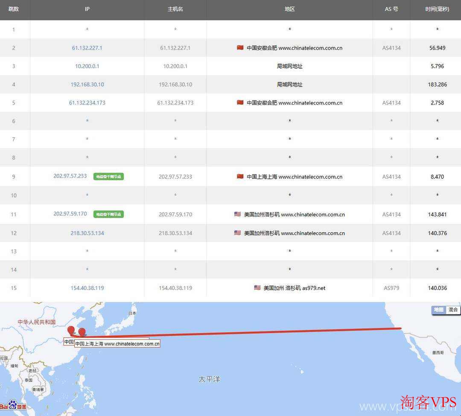Click the AS 号 column header
Viewport: 461px width, 416px height.
391,9
